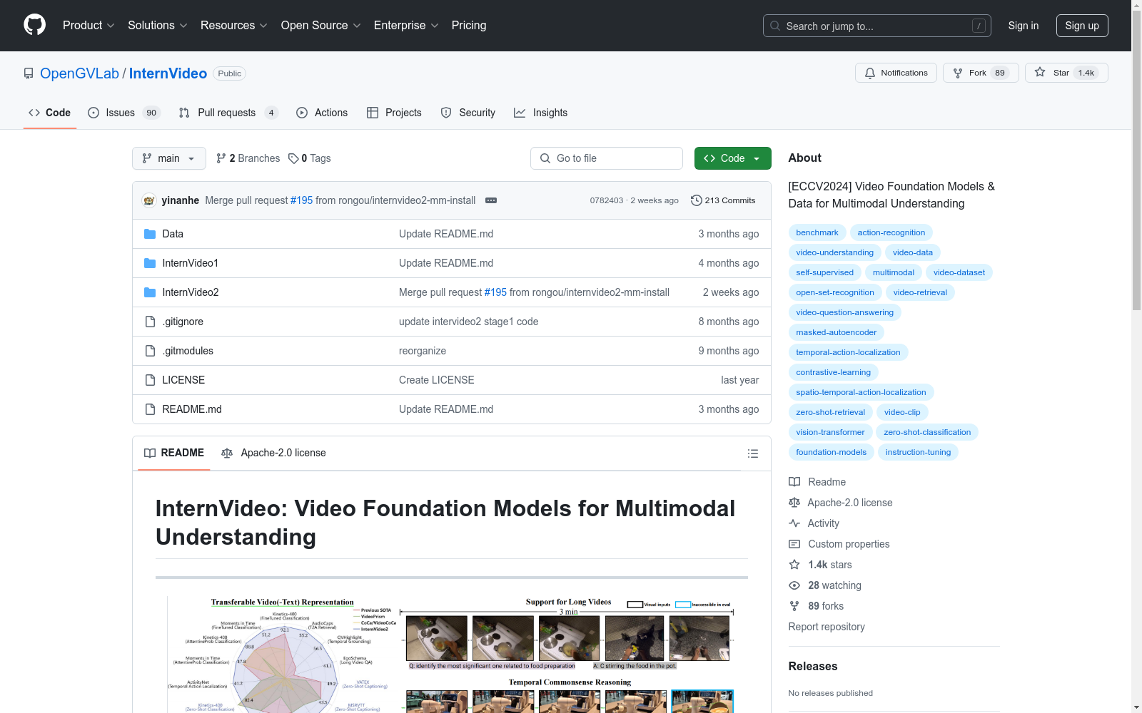The width and height of the screenshot is (1142, 713).
Task: Open the InternVideo repository link
Action: (168, 73)
